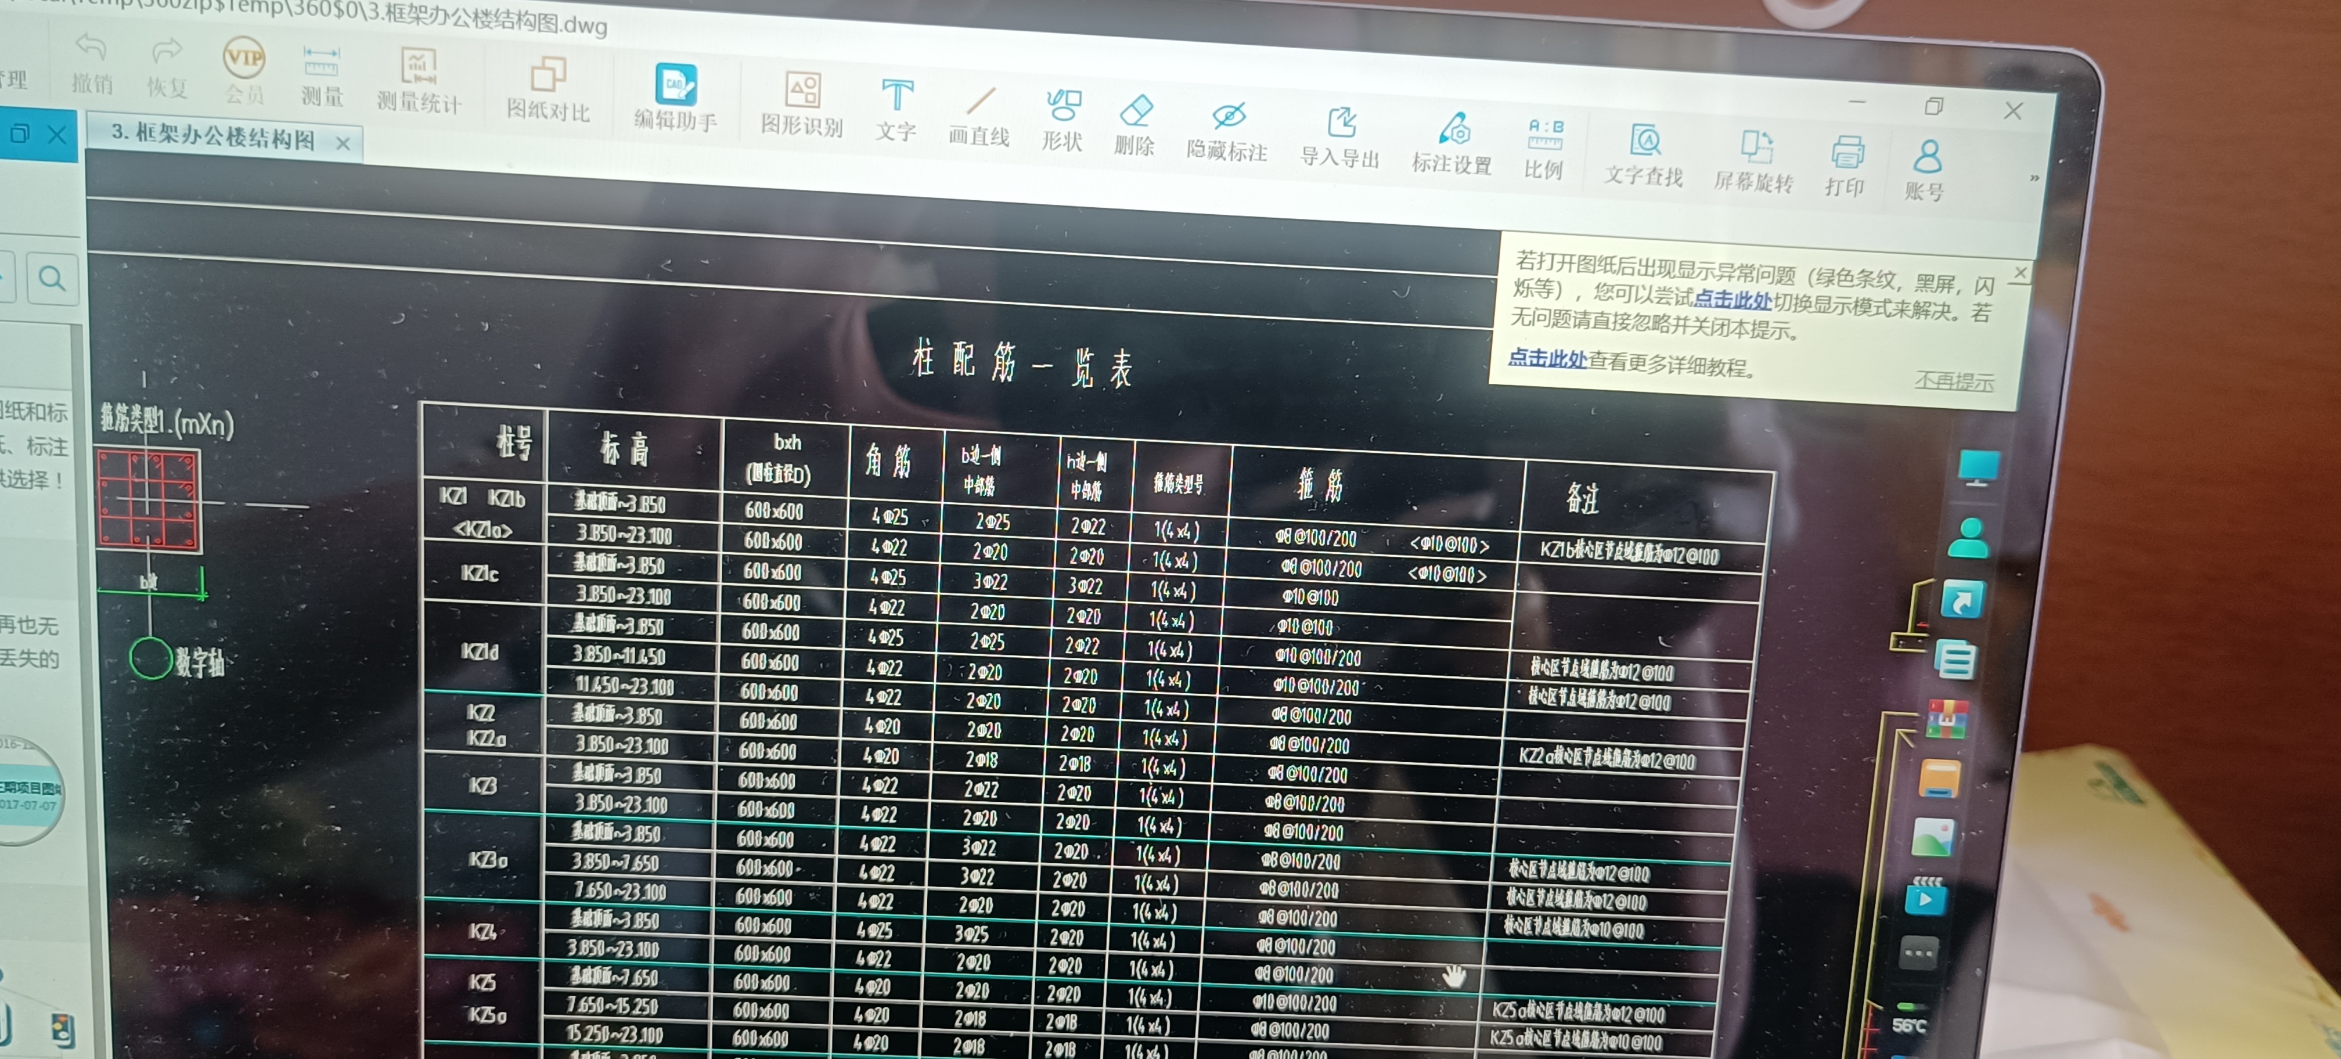Click the red stirrup type grid diagram

click(x=148, y=499)
